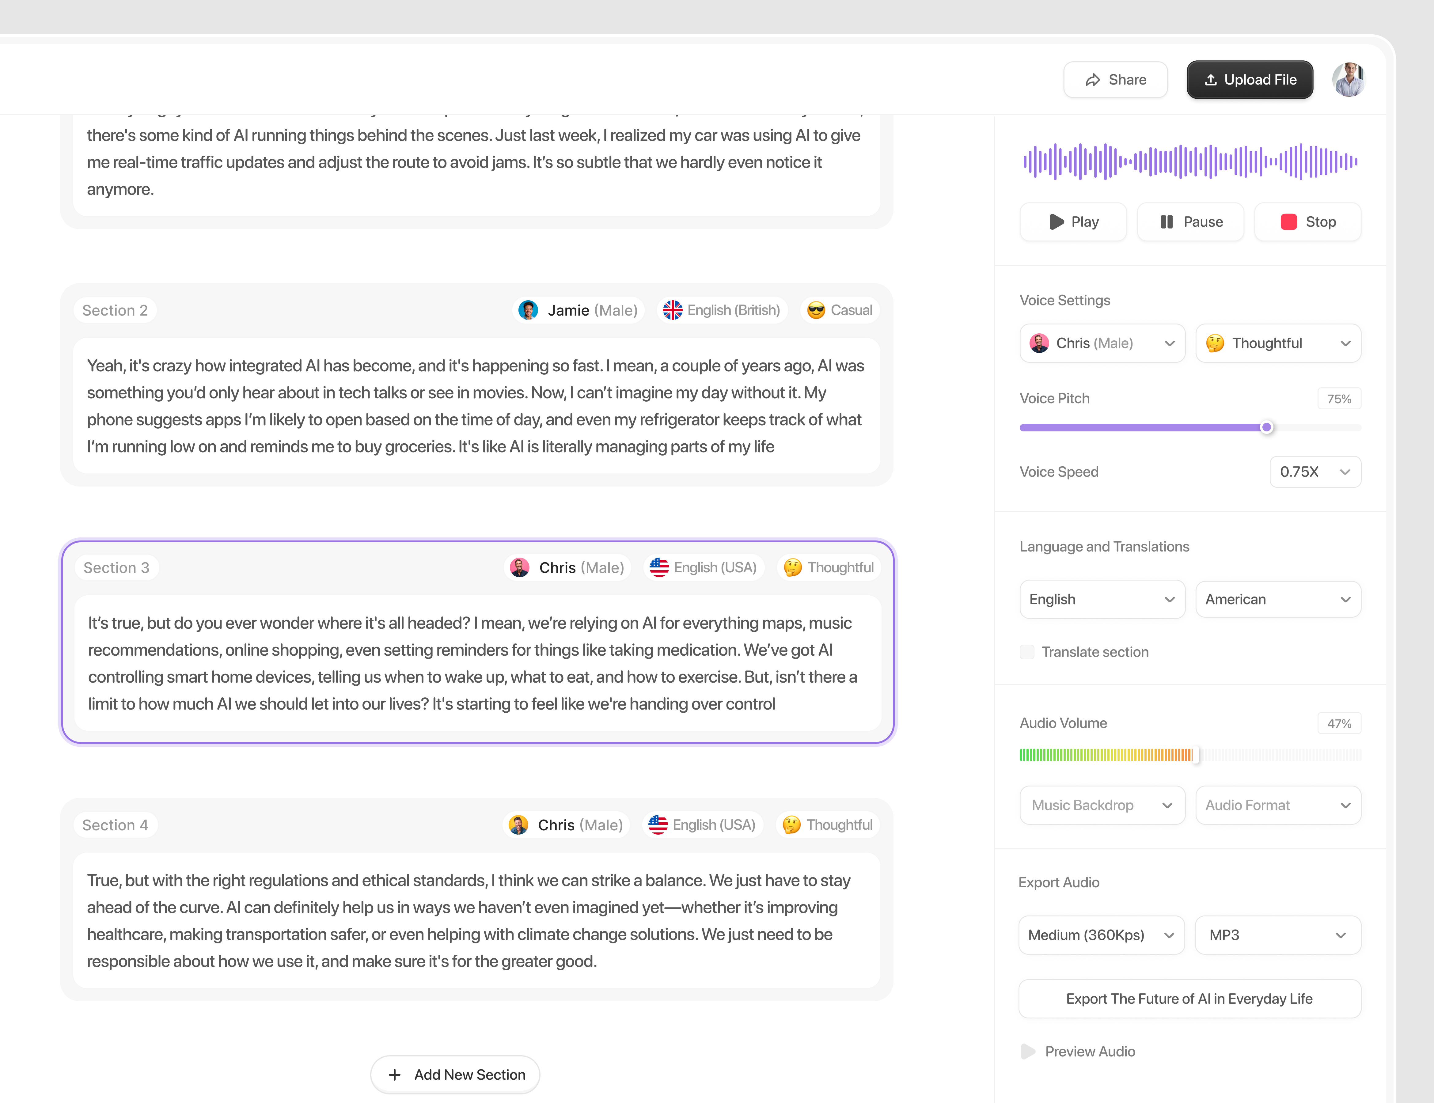This screenshot has width=1434, height=1103.
Task: Click English (USA) chip in Section 3
Action: [x=703, y=568]
